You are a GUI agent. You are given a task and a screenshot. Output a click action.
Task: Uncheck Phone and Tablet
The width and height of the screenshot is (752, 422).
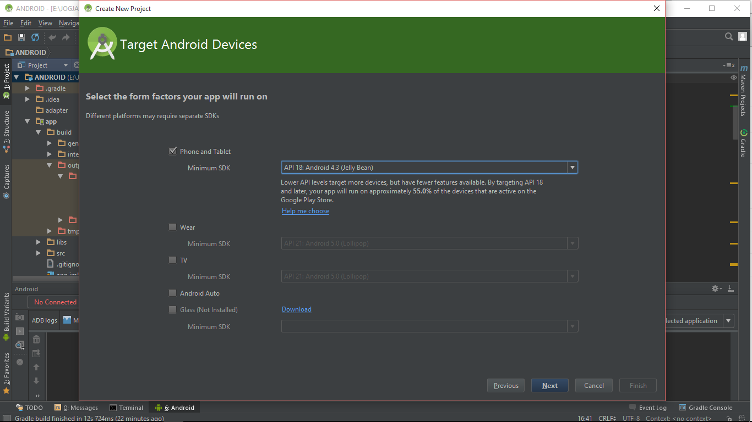(172, 151)
